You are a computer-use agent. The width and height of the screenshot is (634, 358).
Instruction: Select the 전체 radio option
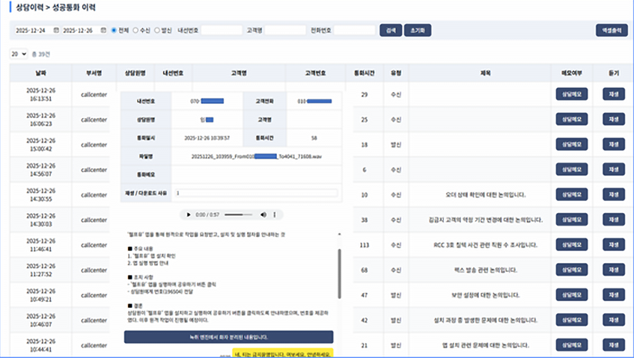coord(114,31)
